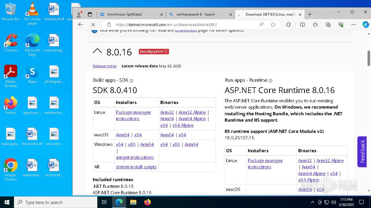The image size is (371, 208).
Task: Open mbdefault.rtf desktop file
Action: [54, 12]
